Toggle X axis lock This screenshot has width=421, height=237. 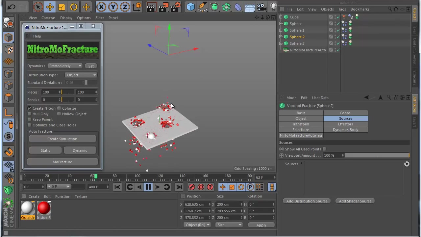[x=101, y=7]
